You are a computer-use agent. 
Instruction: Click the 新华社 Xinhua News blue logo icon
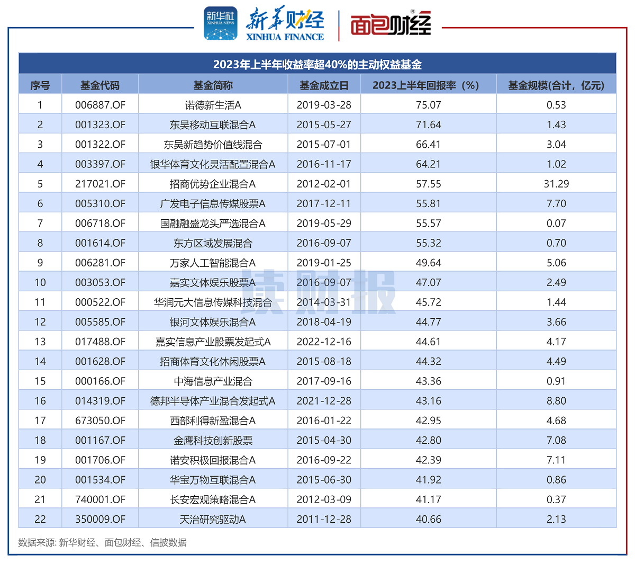(x=221, y=24)
